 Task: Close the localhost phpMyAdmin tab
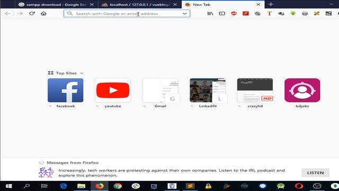175,5
